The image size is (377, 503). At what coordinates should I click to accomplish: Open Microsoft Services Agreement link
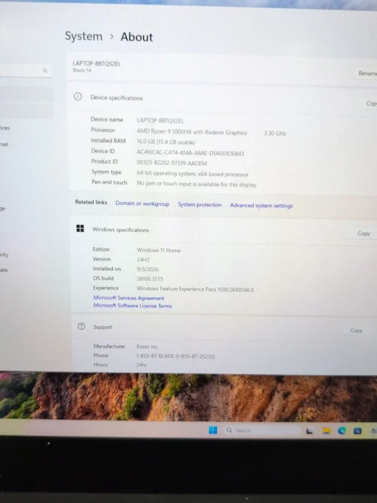pyautogui.click(x=129, y=298)
